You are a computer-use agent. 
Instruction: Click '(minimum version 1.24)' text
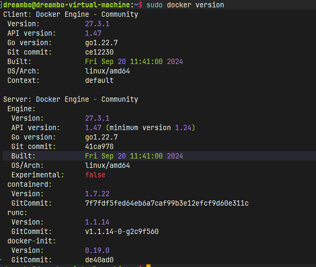click(x=150, y=127)
